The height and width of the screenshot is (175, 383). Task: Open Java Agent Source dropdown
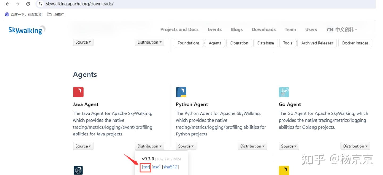coord(83,146)
